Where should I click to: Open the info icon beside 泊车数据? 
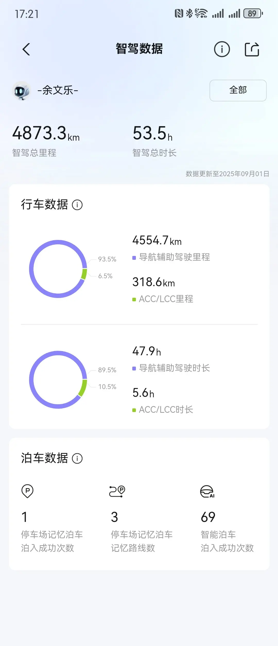[77, 458]
